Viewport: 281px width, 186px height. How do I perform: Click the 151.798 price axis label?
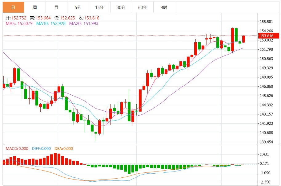[266, 49]
